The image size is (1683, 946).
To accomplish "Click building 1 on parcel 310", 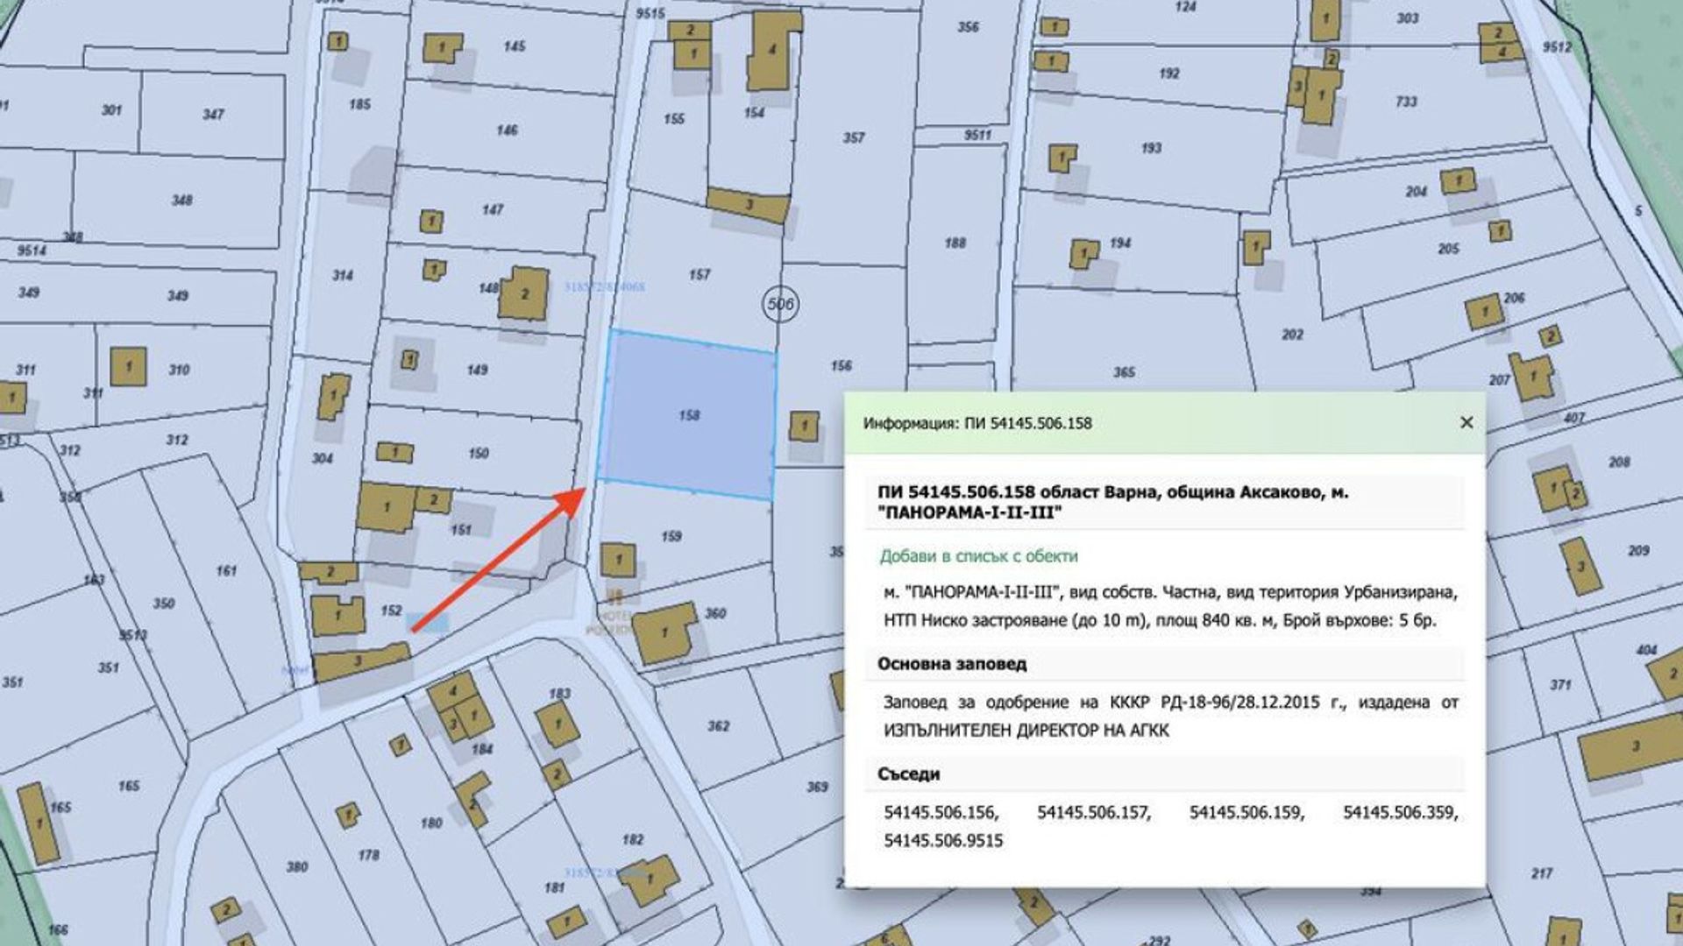I will click(128, 367).
